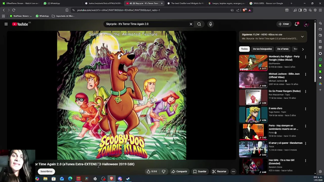Click the YouTube search input field

147,24
